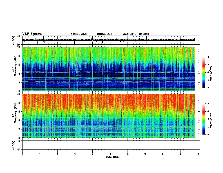Click the 'ch.1(V)' waveform axis label

tap(13, 40)
